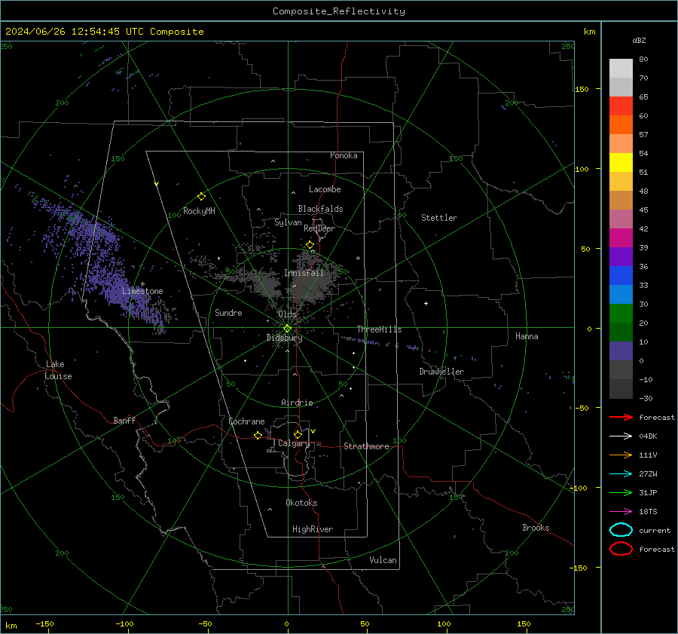The width and height of the screenshot is (678, 634).
Task: Click the Cochrane town label
Action: click(246, 421)
